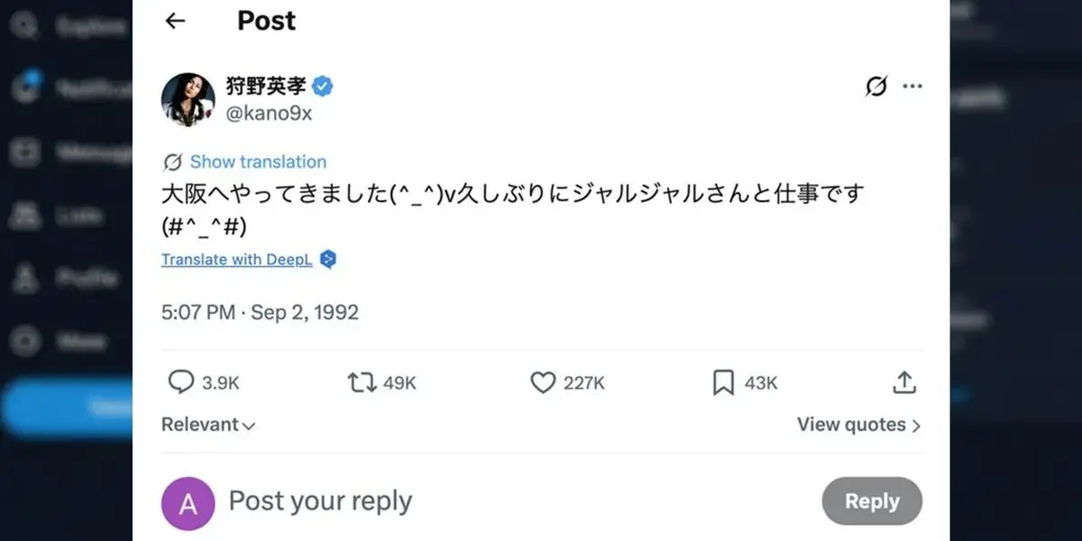Expand the Relevant sort dropdown
This screenshot has width=1082, height=541.
[208, 425]
